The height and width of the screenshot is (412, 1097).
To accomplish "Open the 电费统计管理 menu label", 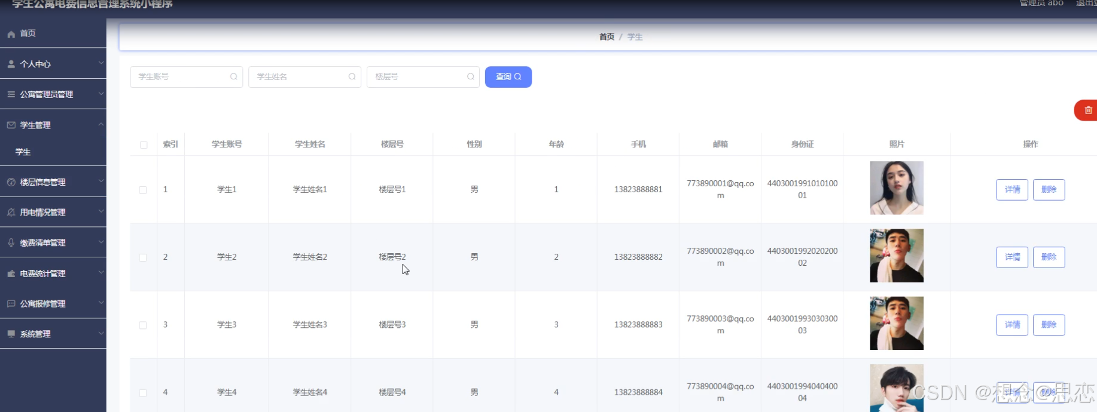I will pos(42,273).
